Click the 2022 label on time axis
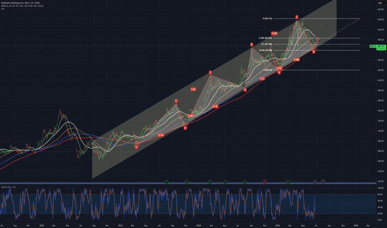The image size is (387, 228). pos(42,226)
